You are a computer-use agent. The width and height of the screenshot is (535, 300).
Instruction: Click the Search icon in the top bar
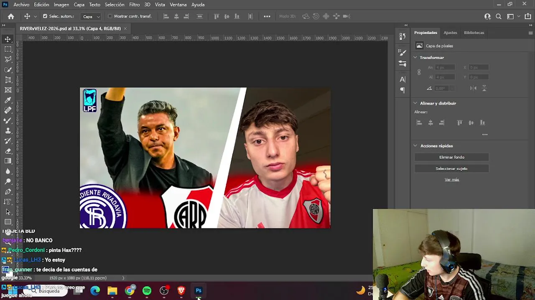click(x=499, y=16)
